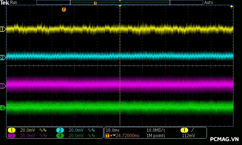The image size is (242, 145).
Task: Click the orange trigger point triangle at top center
Action: click(120, 6)
